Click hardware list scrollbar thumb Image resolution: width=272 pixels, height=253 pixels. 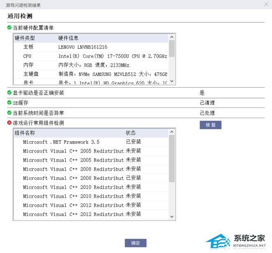[x=172, y=48]
